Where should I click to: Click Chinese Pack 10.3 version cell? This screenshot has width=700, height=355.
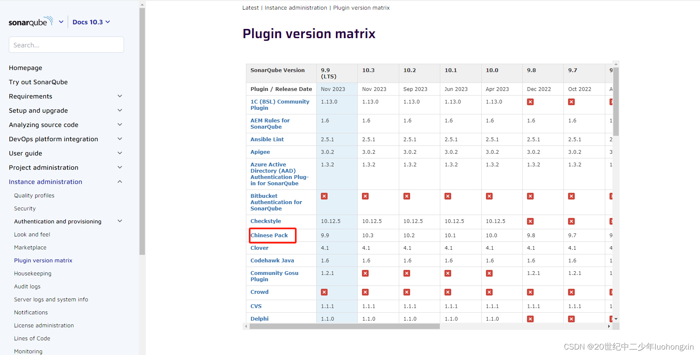pos(378,235)
